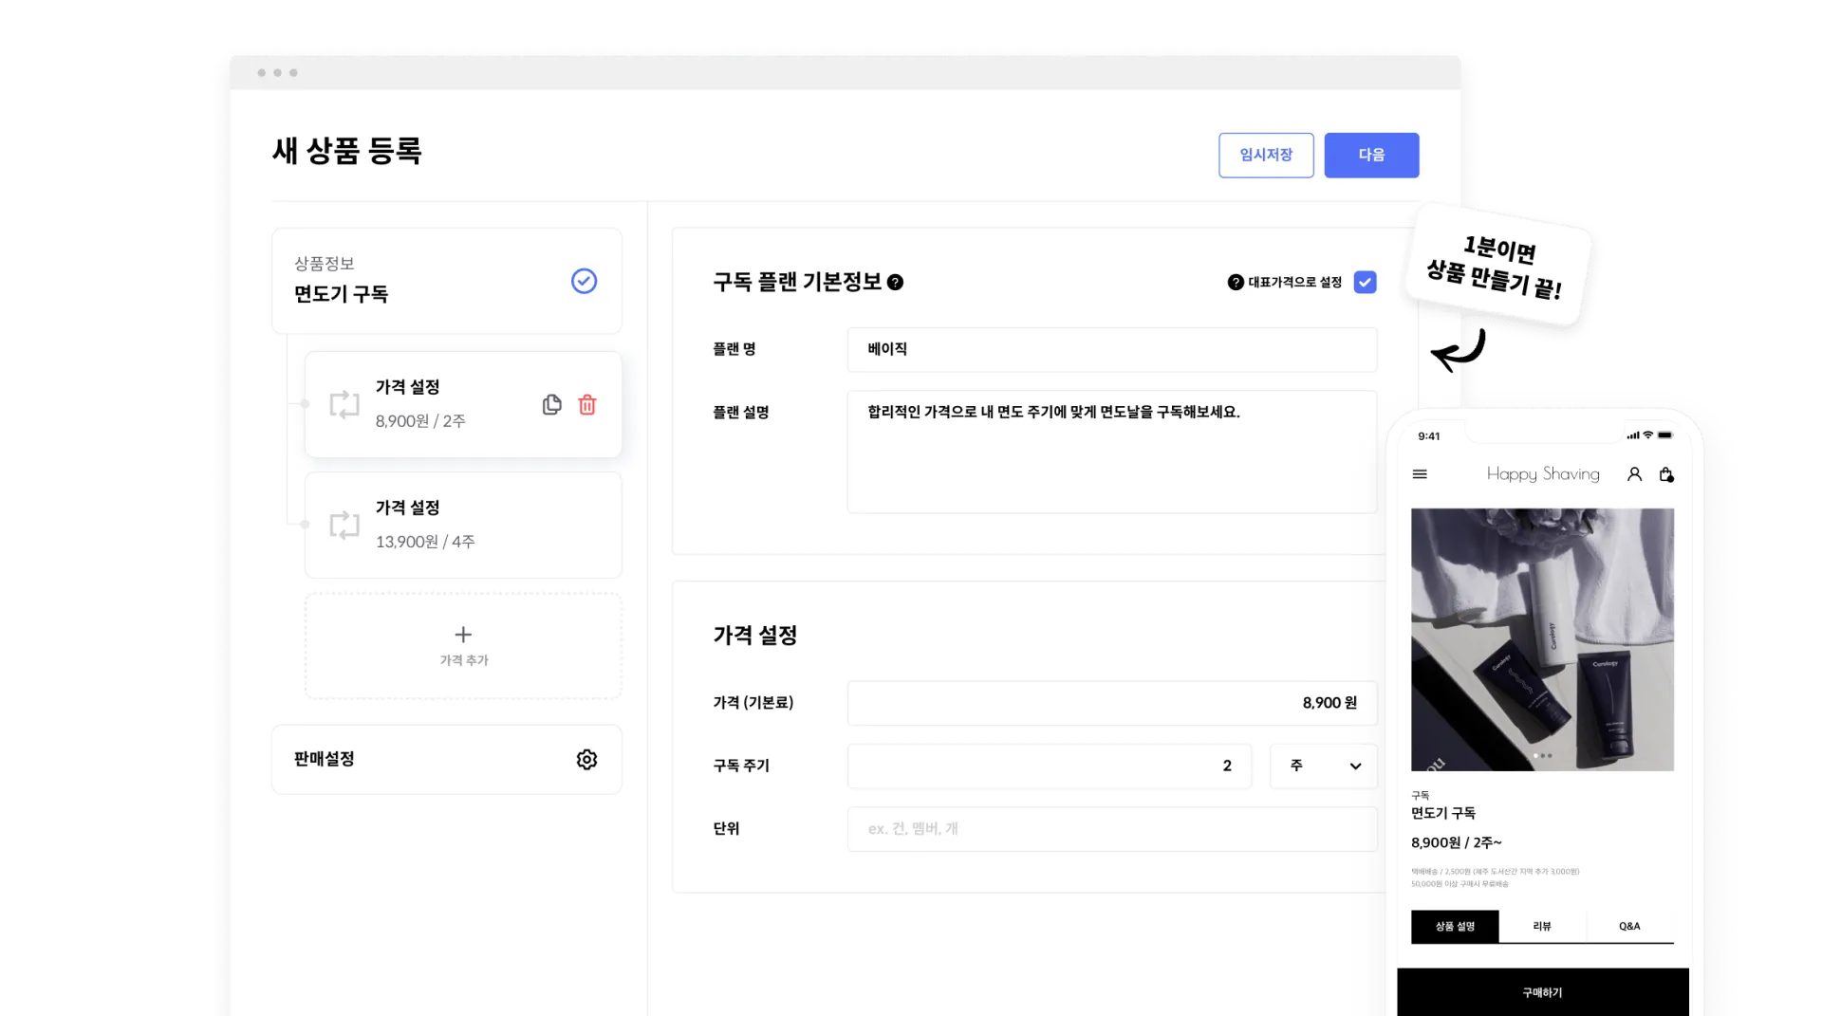Click the '새 상품 등록' heading
Image resolution: width=1822 pixels, height=1016 pixels.
[x=346, y=151]
